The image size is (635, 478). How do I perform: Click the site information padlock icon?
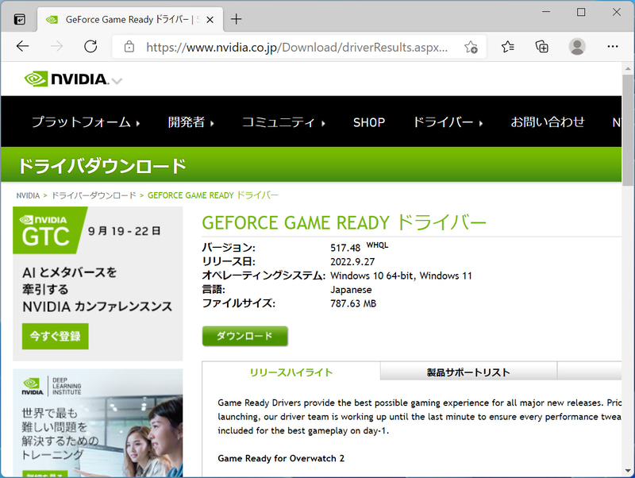128,47
